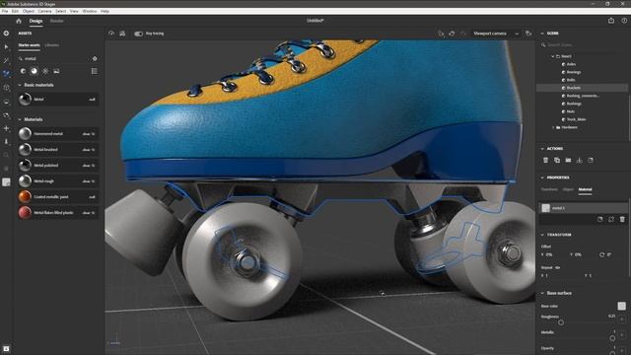Select the Metal polished material
The image size is (631, 355).
pos(57,166)
